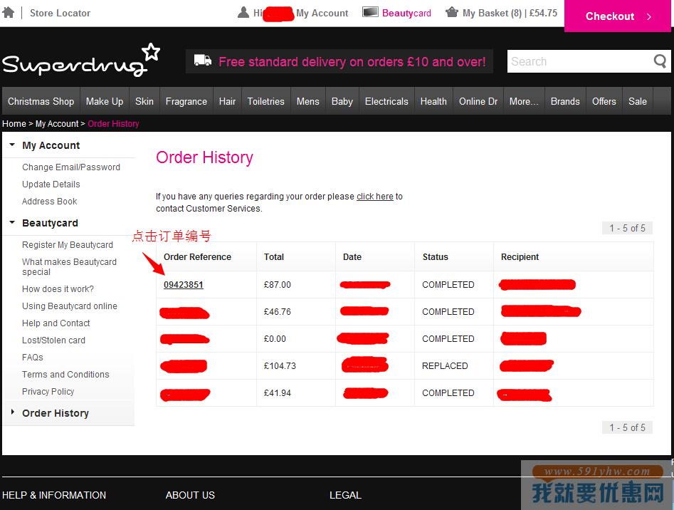
Task: Go to Home breadcrumb
Action: (14, 124)
